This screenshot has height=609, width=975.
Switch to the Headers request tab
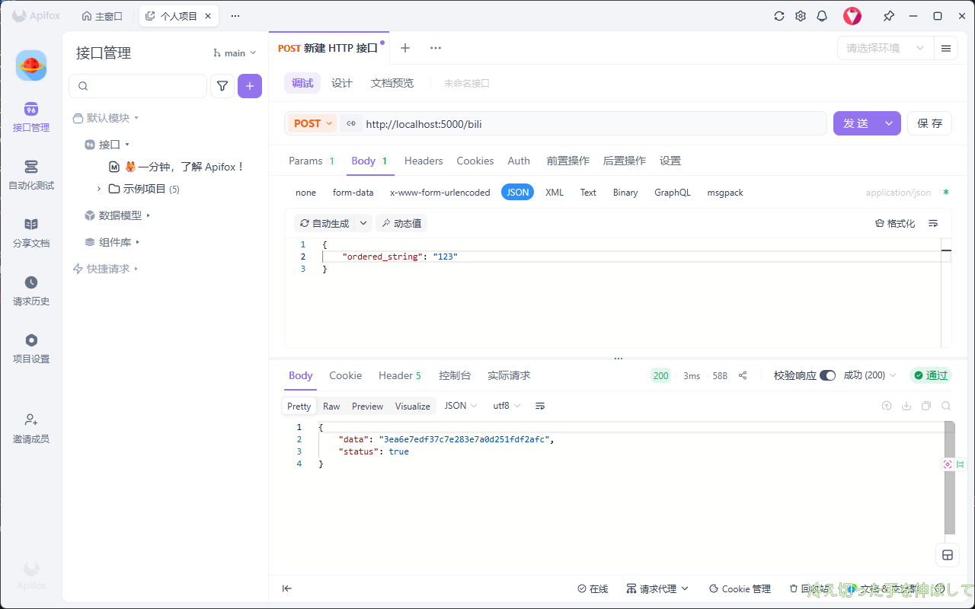(x=424, y=161)
